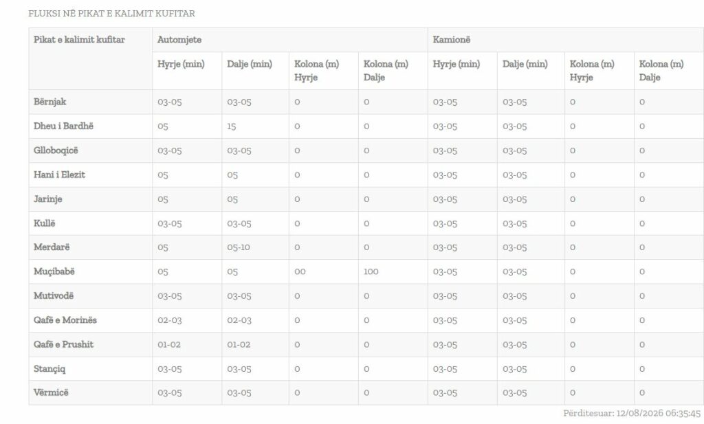Click the Dheu i Bardhë border point
The width and height of the screenshot is (704, 424).
point(63,126)
